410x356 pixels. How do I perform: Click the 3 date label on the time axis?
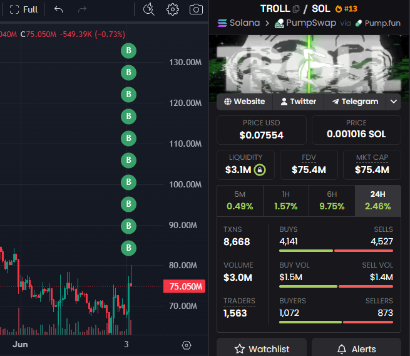pyautogui.click(x=126, y=345)
